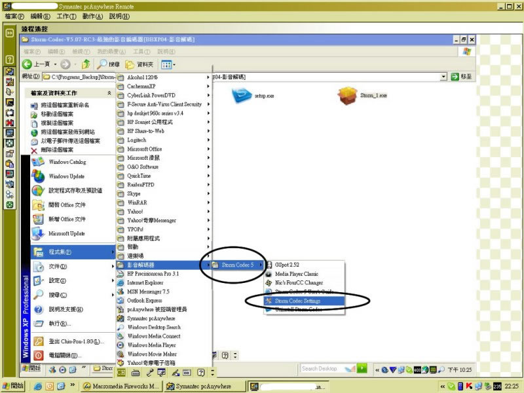This screenshot has height=393, width=524.
Task: Launch Internet Explorer from programs list
Action: 164,283
